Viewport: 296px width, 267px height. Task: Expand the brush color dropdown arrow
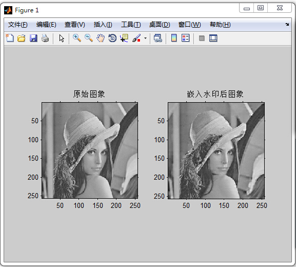(x=145, y=38)
